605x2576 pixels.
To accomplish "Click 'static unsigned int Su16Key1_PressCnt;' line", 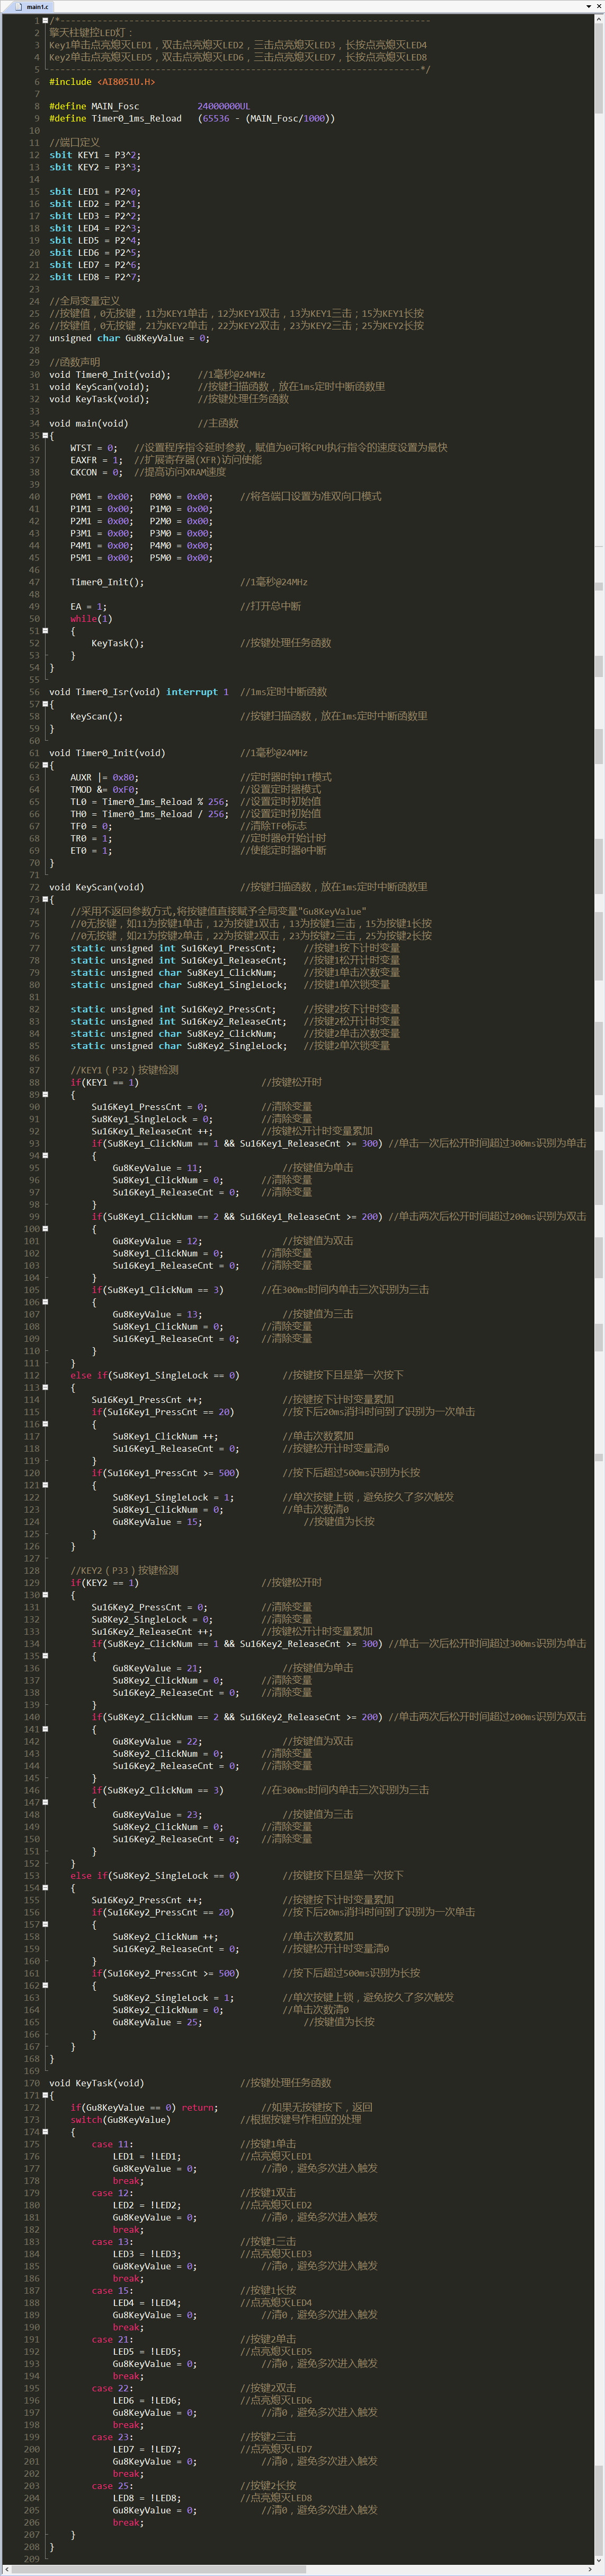I will click(x=174, y=948).
